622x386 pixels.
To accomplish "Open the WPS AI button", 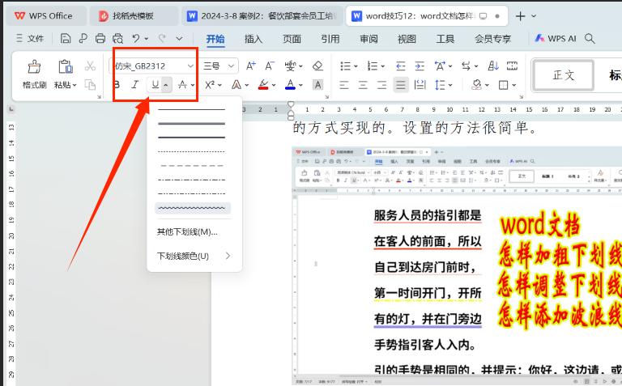I will click(x=556, y=38).
